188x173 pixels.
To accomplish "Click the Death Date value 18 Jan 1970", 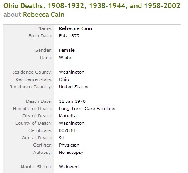I will pos(72,101).
